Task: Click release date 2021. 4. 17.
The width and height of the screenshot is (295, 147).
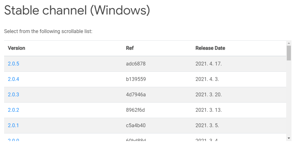Action: tap(209, 64)
